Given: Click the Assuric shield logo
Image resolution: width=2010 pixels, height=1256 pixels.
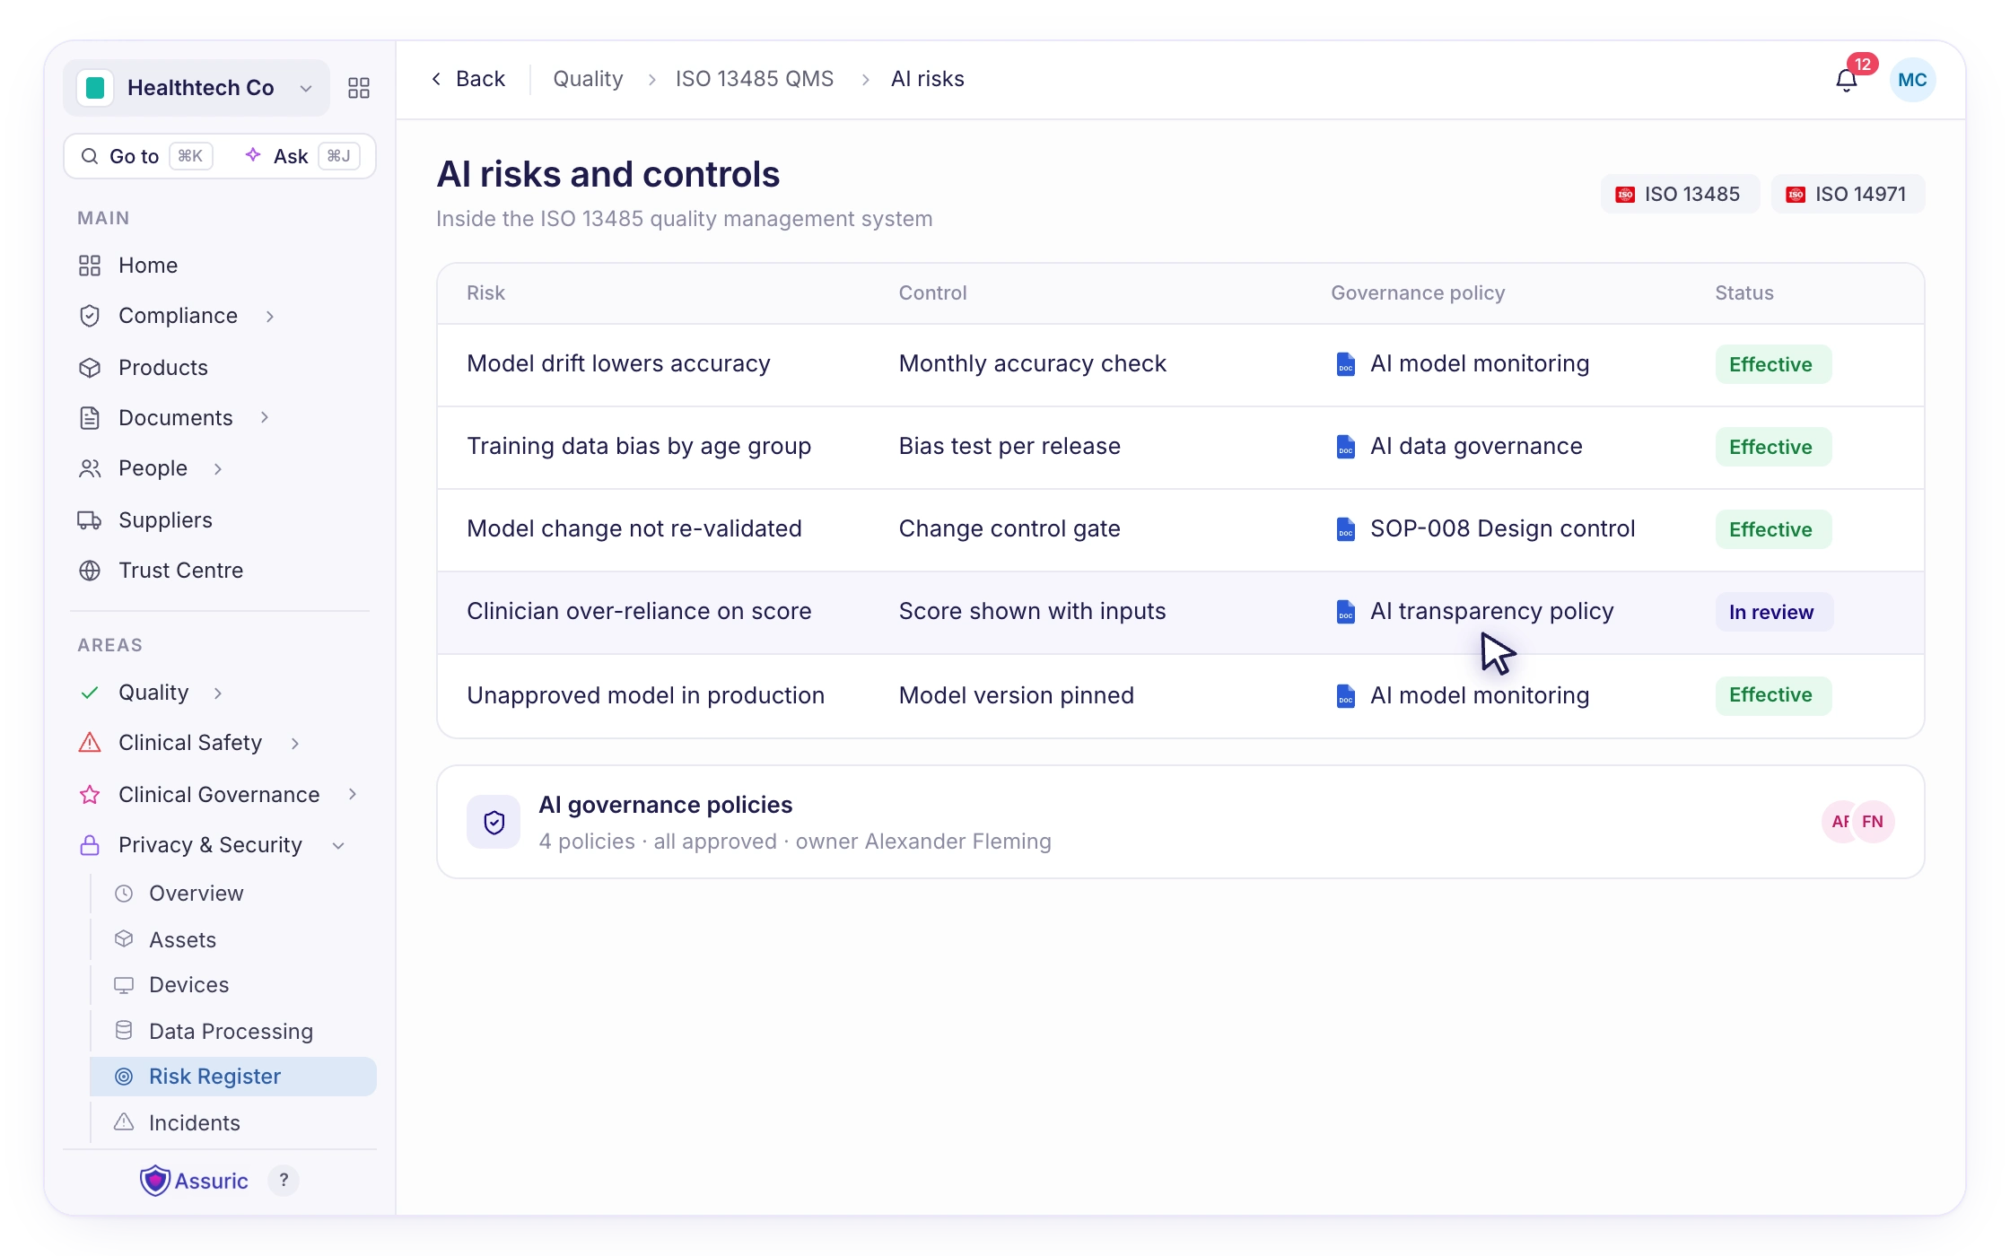Looking at the screenshot, I should [x=155, y=1181].
